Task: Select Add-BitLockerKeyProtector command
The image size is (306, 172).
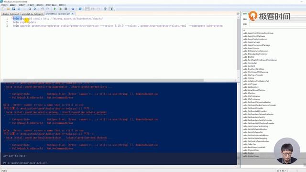Action: (x=255, y=54)
